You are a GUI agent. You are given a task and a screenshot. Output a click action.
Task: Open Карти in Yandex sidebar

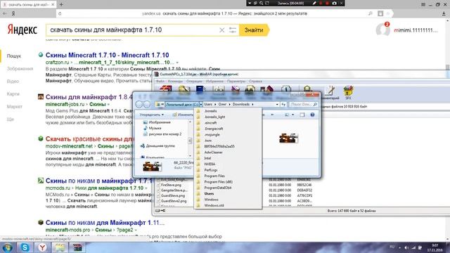coord(13,93)
